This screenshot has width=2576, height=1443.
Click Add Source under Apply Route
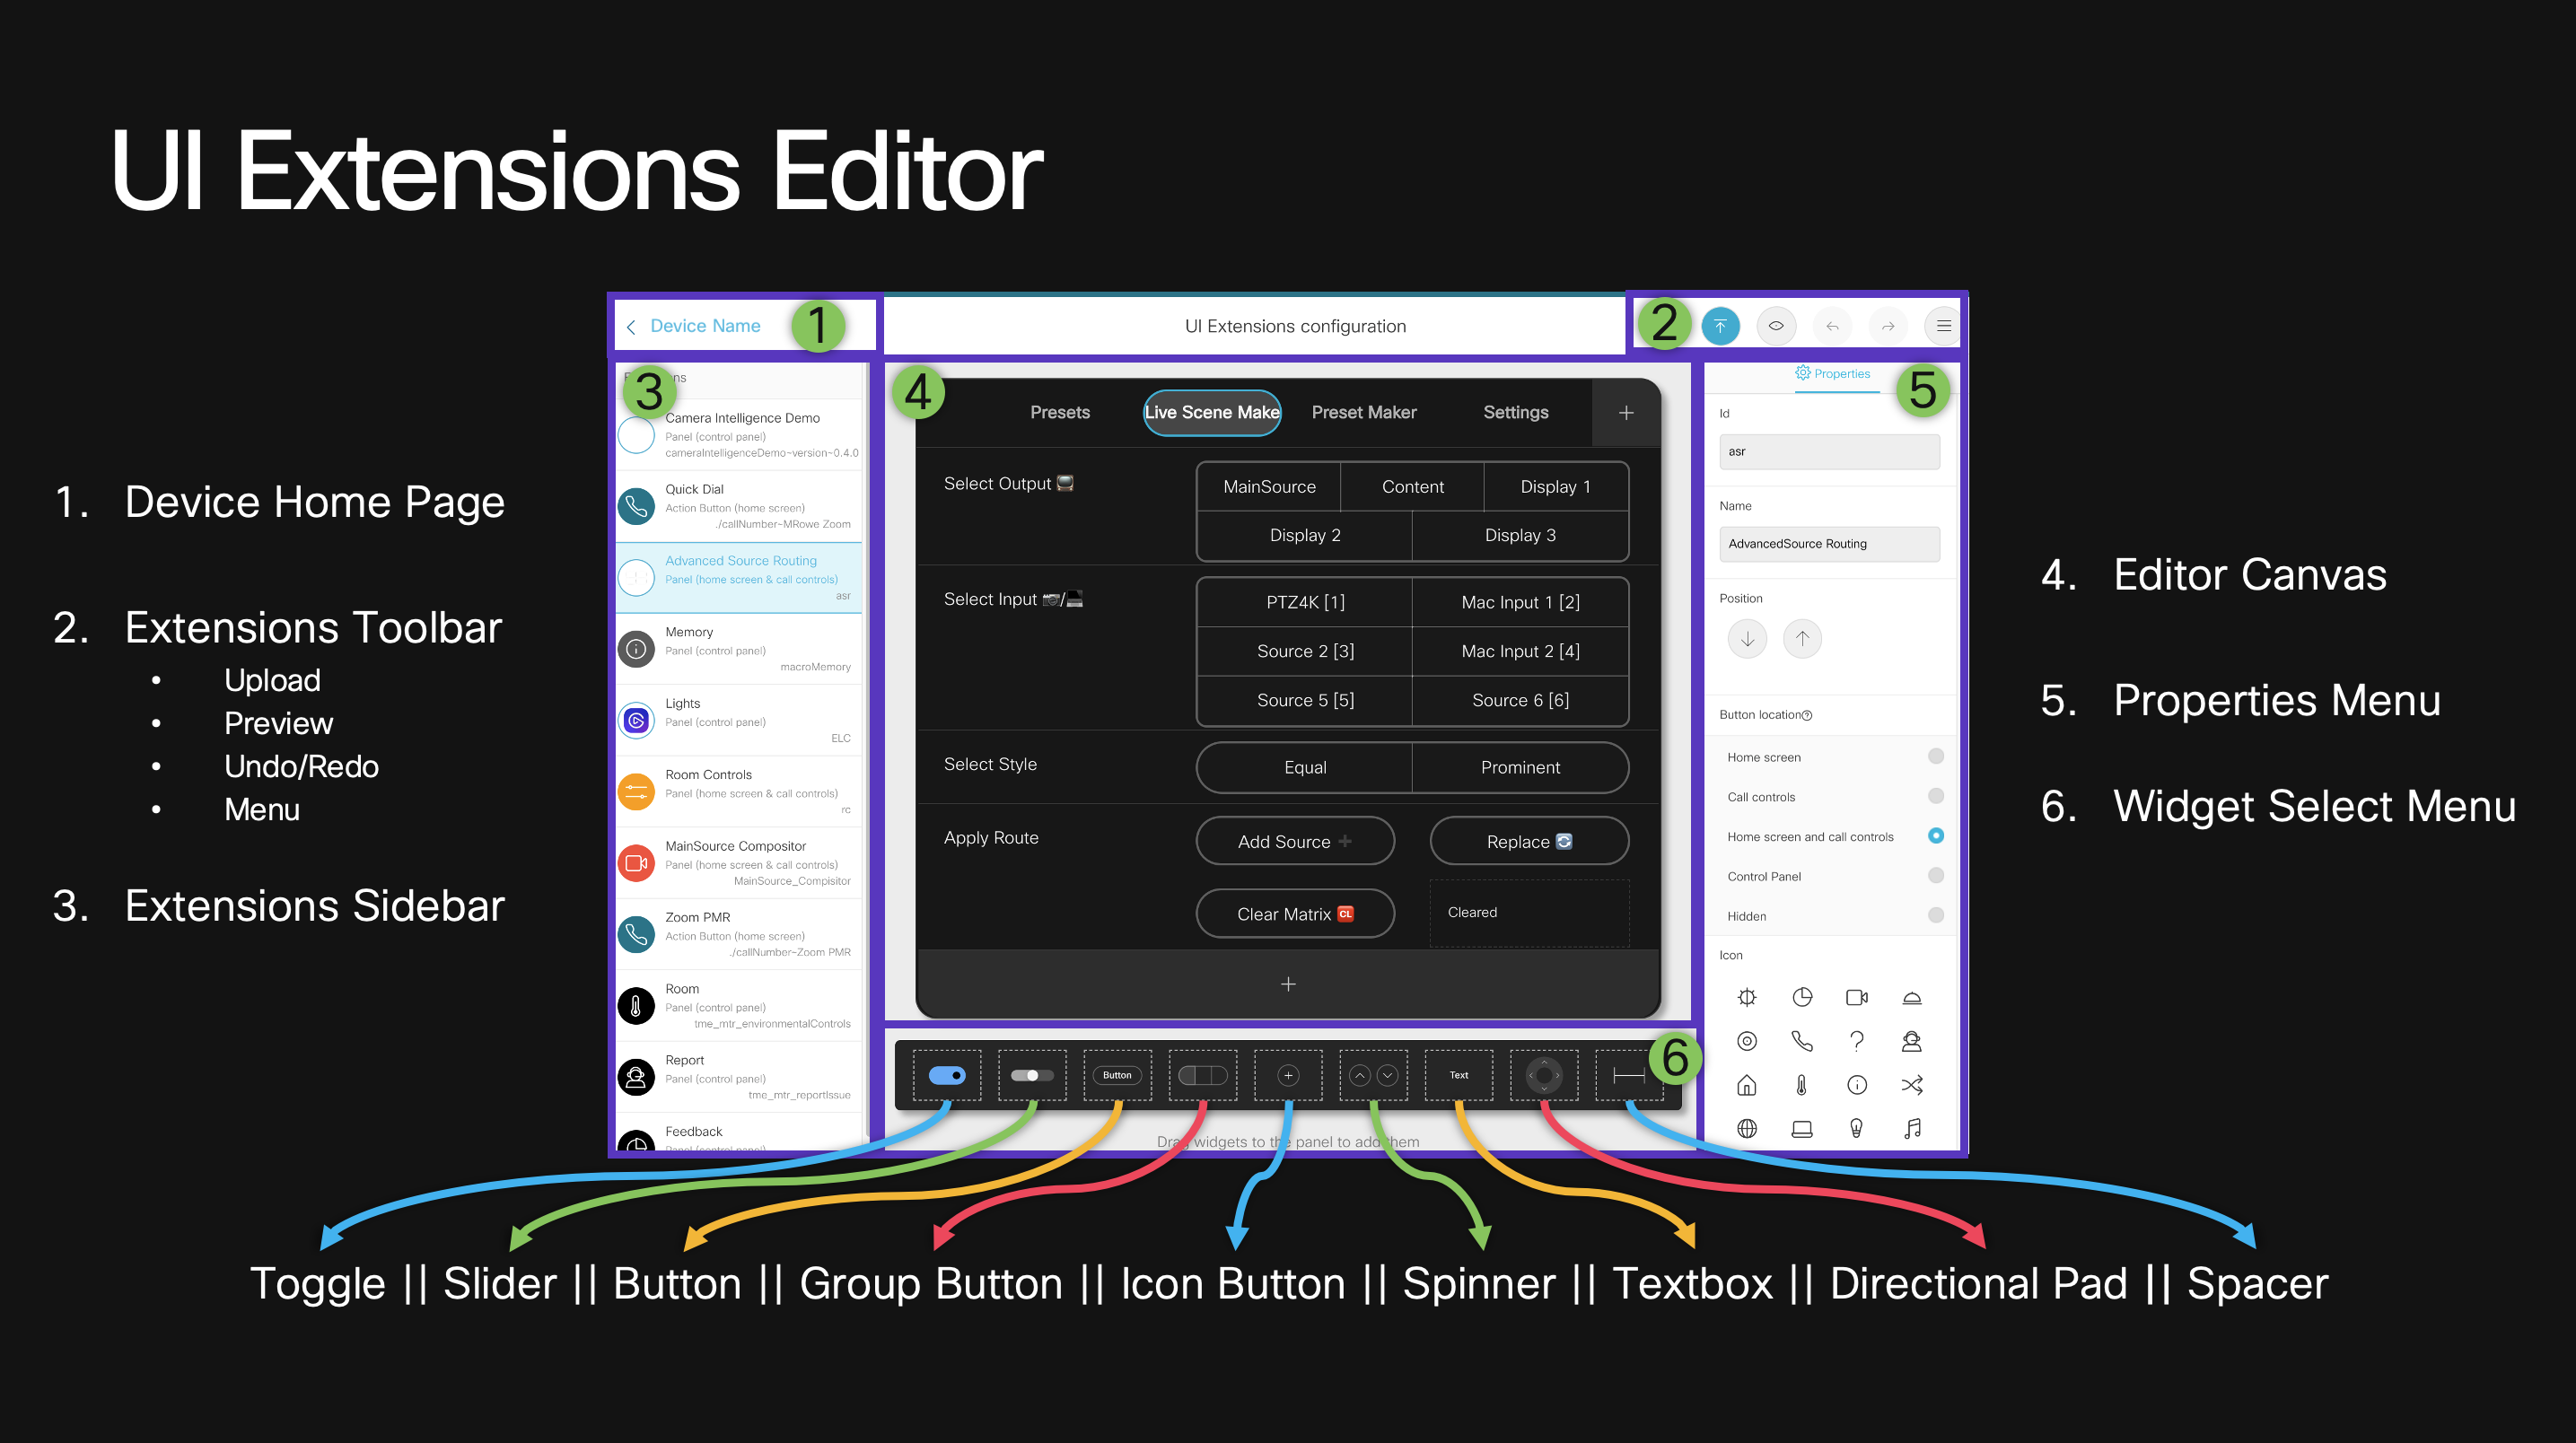coord(1295,841)
